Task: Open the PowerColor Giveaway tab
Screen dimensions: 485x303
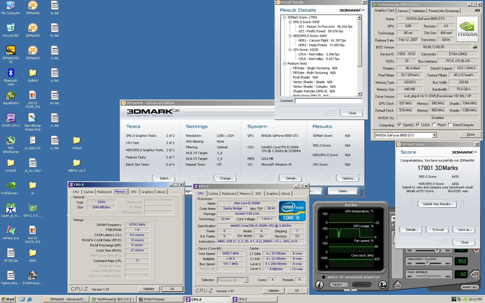Action: 443,11
